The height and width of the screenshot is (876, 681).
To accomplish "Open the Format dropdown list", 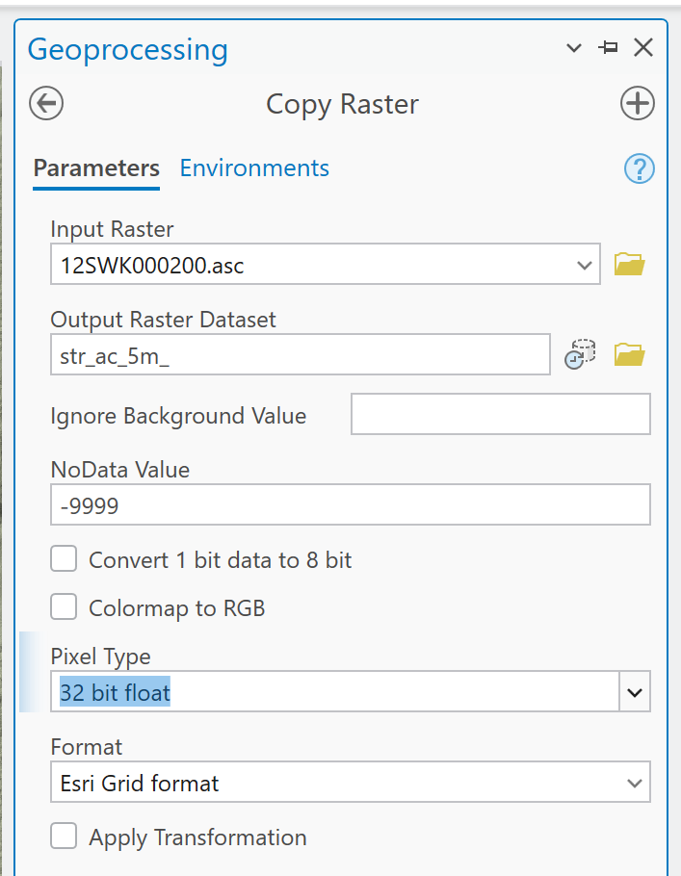I will point(636,782).
